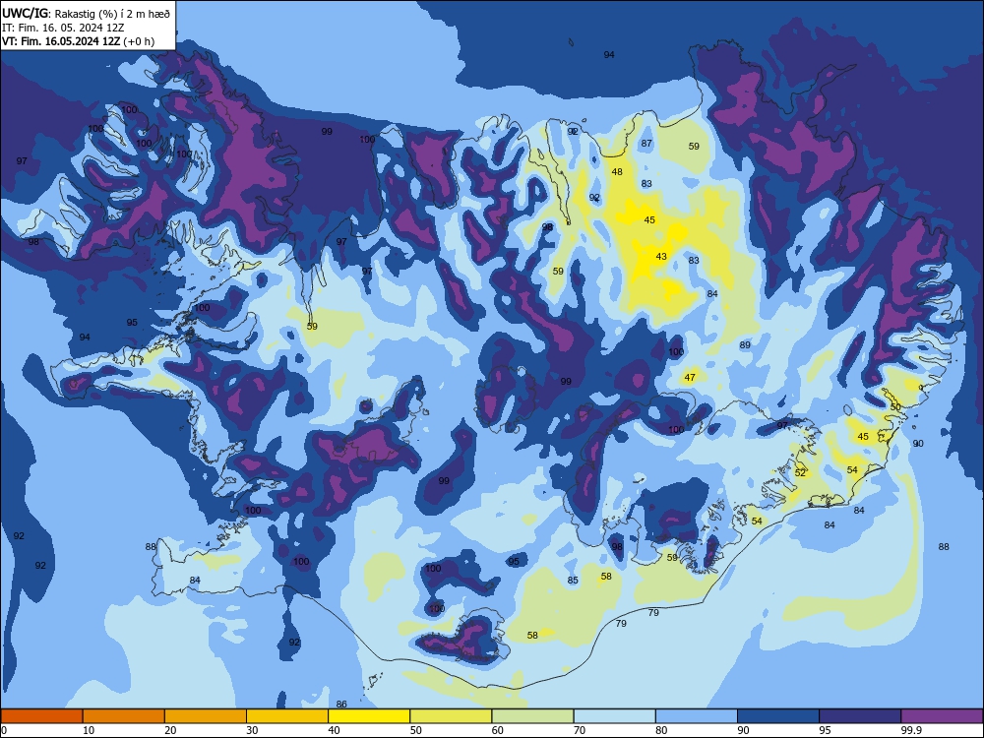Image resolution: width=984 pixels, height=738 pixels.
Task: Select the 70–80 pale blue legend swatch
Action: point(614,716)
